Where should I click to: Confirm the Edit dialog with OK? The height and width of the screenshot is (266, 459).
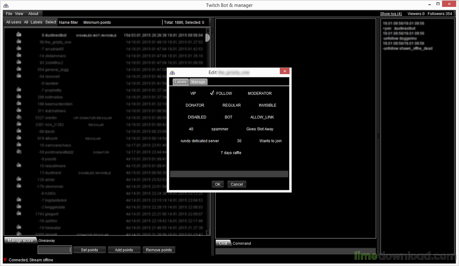point(218,184)
